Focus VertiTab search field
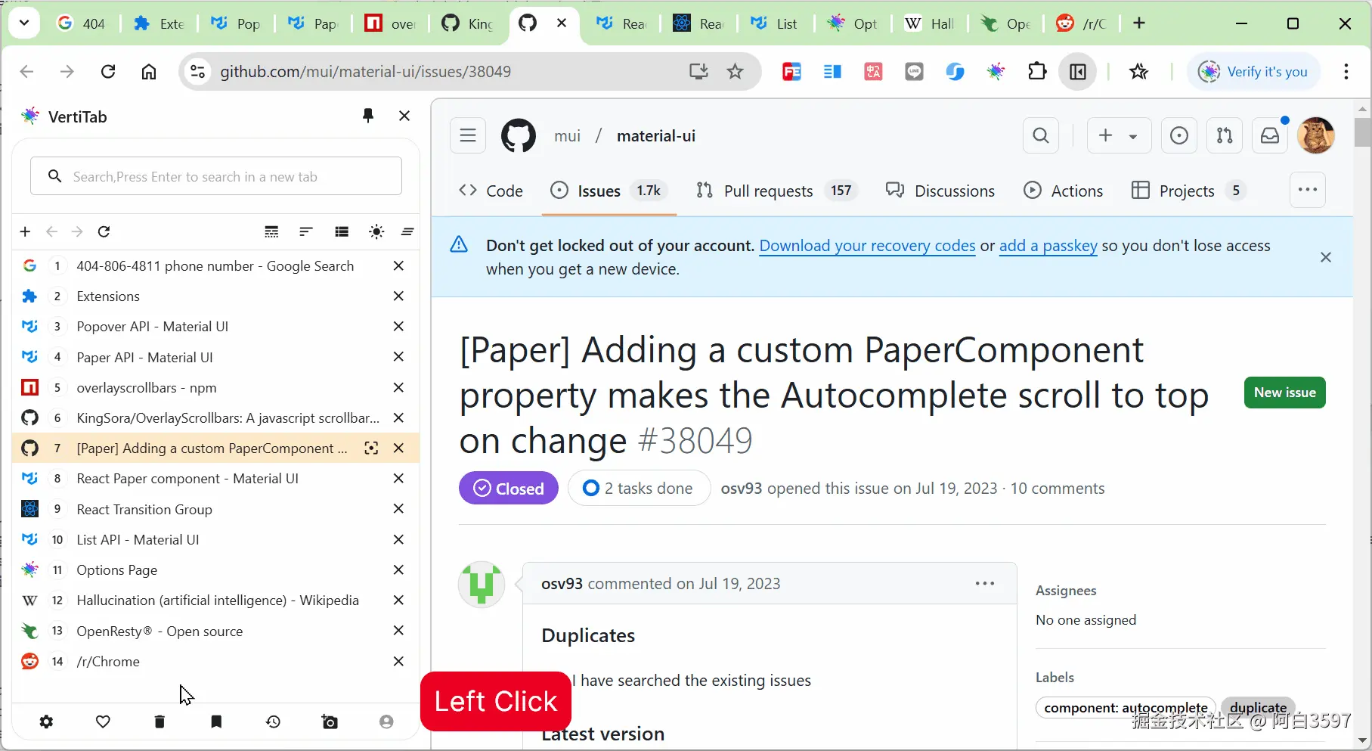 click(x=216, y=176)
